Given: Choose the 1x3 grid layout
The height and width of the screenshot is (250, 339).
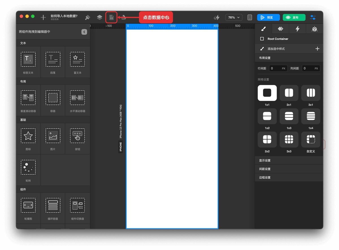Looking at the screenshot, I should (x=289, y=116).
